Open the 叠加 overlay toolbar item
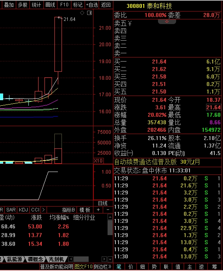Image resolution: width=223 pixels, height=271 pixels. (x=9, y=5)
